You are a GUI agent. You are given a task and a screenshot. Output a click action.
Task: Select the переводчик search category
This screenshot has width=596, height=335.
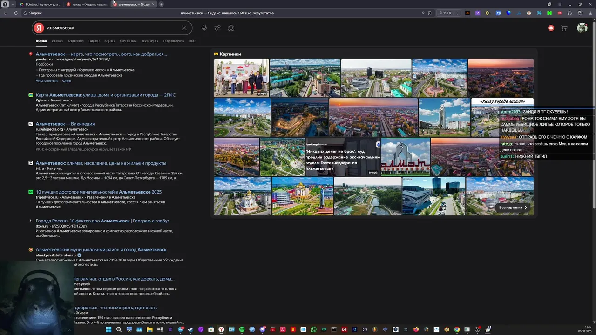(174, 41)
